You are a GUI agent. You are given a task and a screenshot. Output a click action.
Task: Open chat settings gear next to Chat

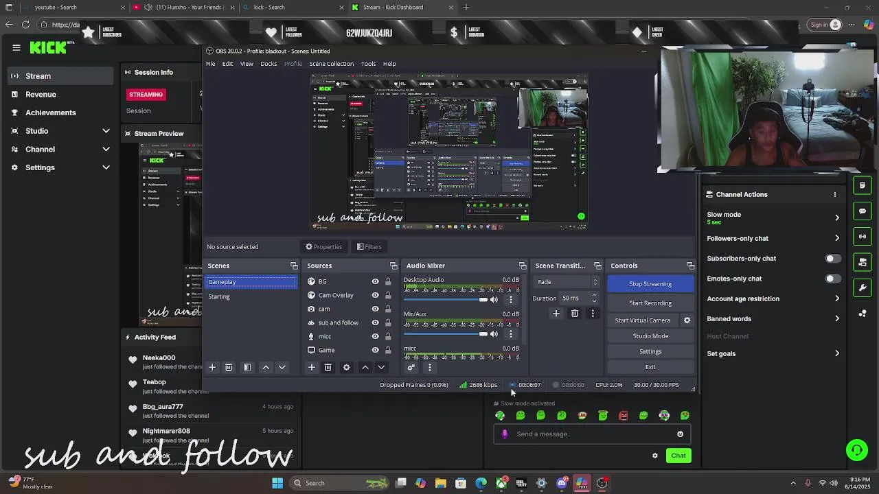655,456
